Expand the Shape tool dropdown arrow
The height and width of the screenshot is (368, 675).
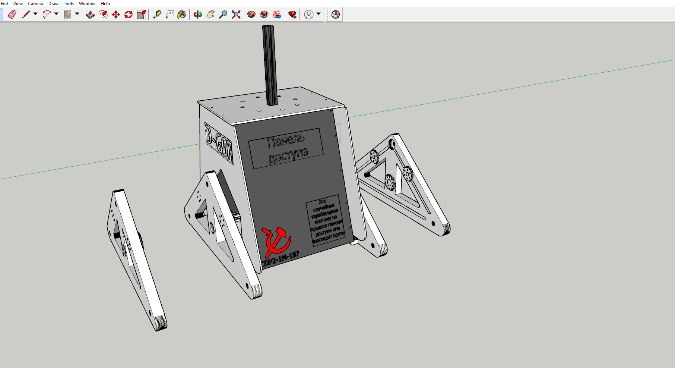tap(77, 14)
